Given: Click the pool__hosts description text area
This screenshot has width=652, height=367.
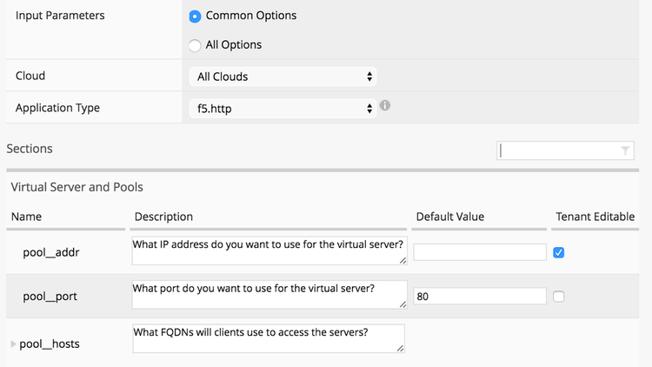Looking at the screenshot, I should click(269, 338).
